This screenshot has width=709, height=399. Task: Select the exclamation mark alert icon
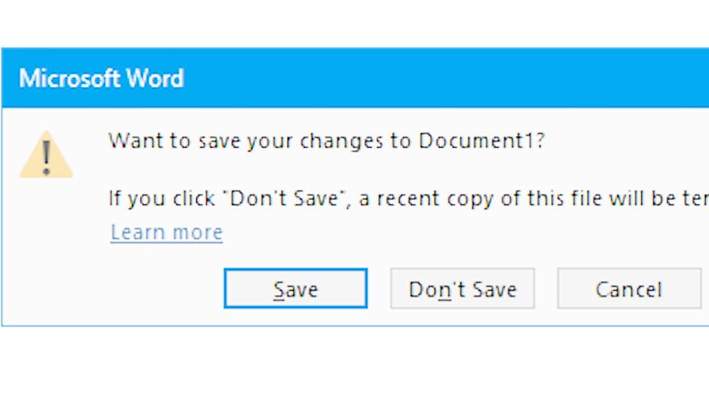coord(46,154)
